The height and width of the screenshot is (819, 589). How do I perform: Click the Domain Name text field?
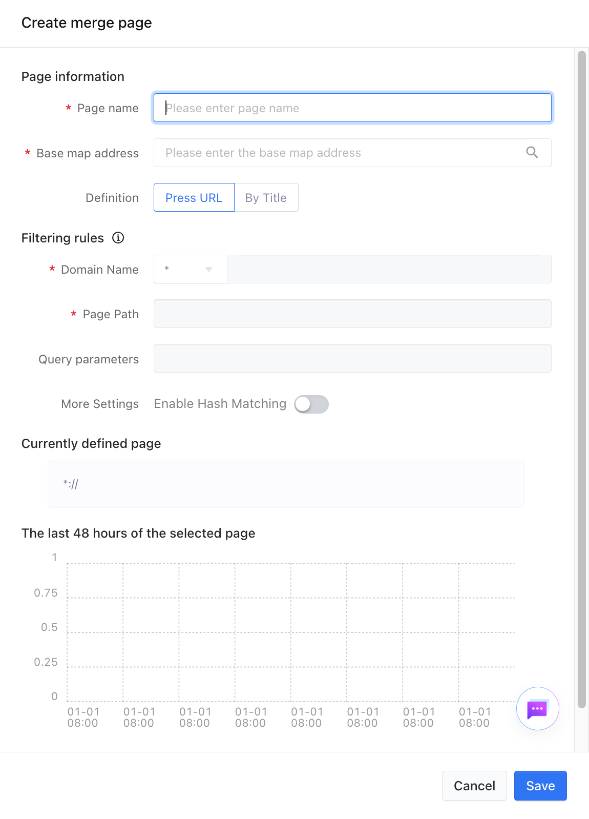(389, 269)
